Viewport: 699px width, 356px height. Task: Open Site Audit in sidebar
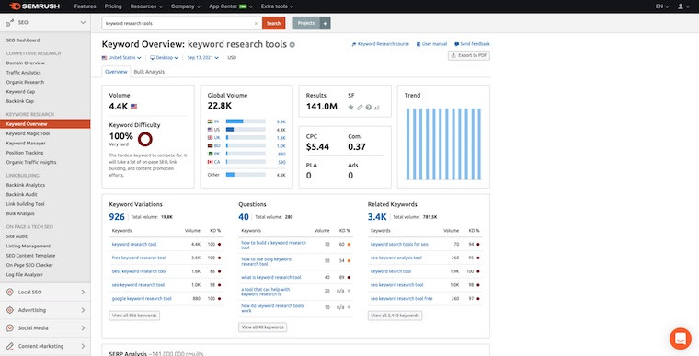click(x=17, y=236)
